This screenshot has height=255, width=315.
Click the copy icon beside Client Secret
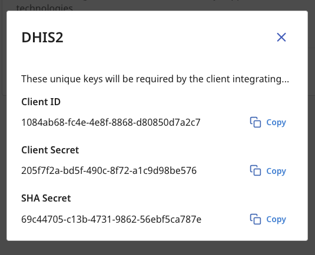[x=256, y=170]
